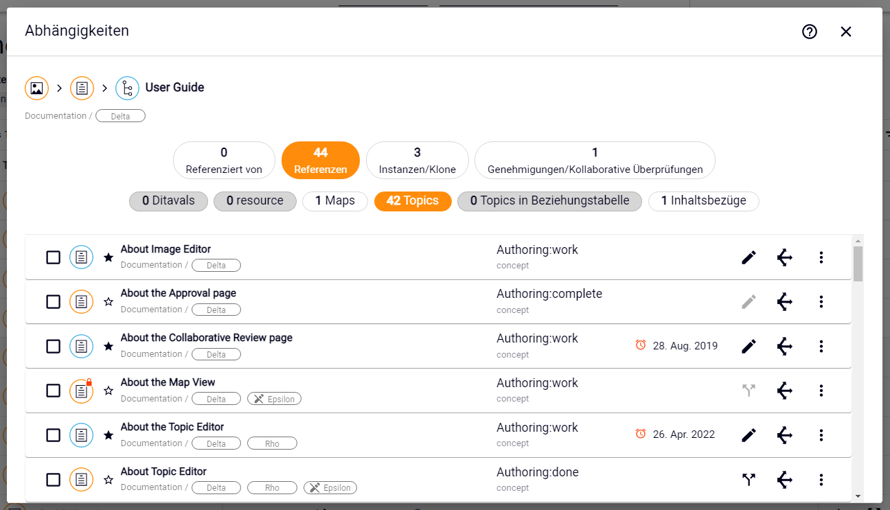Click Rho tag on About the Topic Editor
Image resolution: width=890 pixels, height=510 pixels.
(272, 443)
